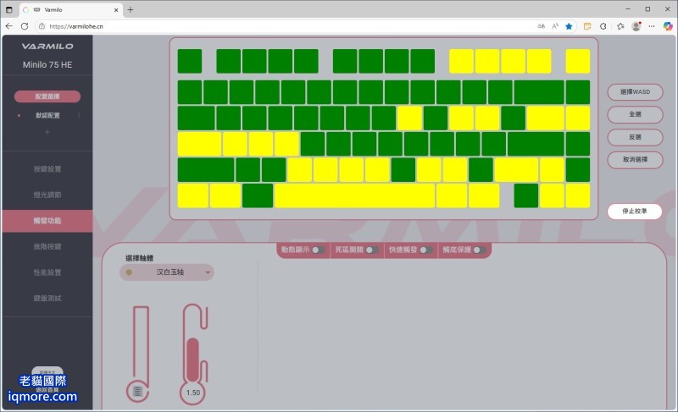Viewport: 678px width, 412px height.
Task: View site information via the lock icon
Action: pos(42,26)
